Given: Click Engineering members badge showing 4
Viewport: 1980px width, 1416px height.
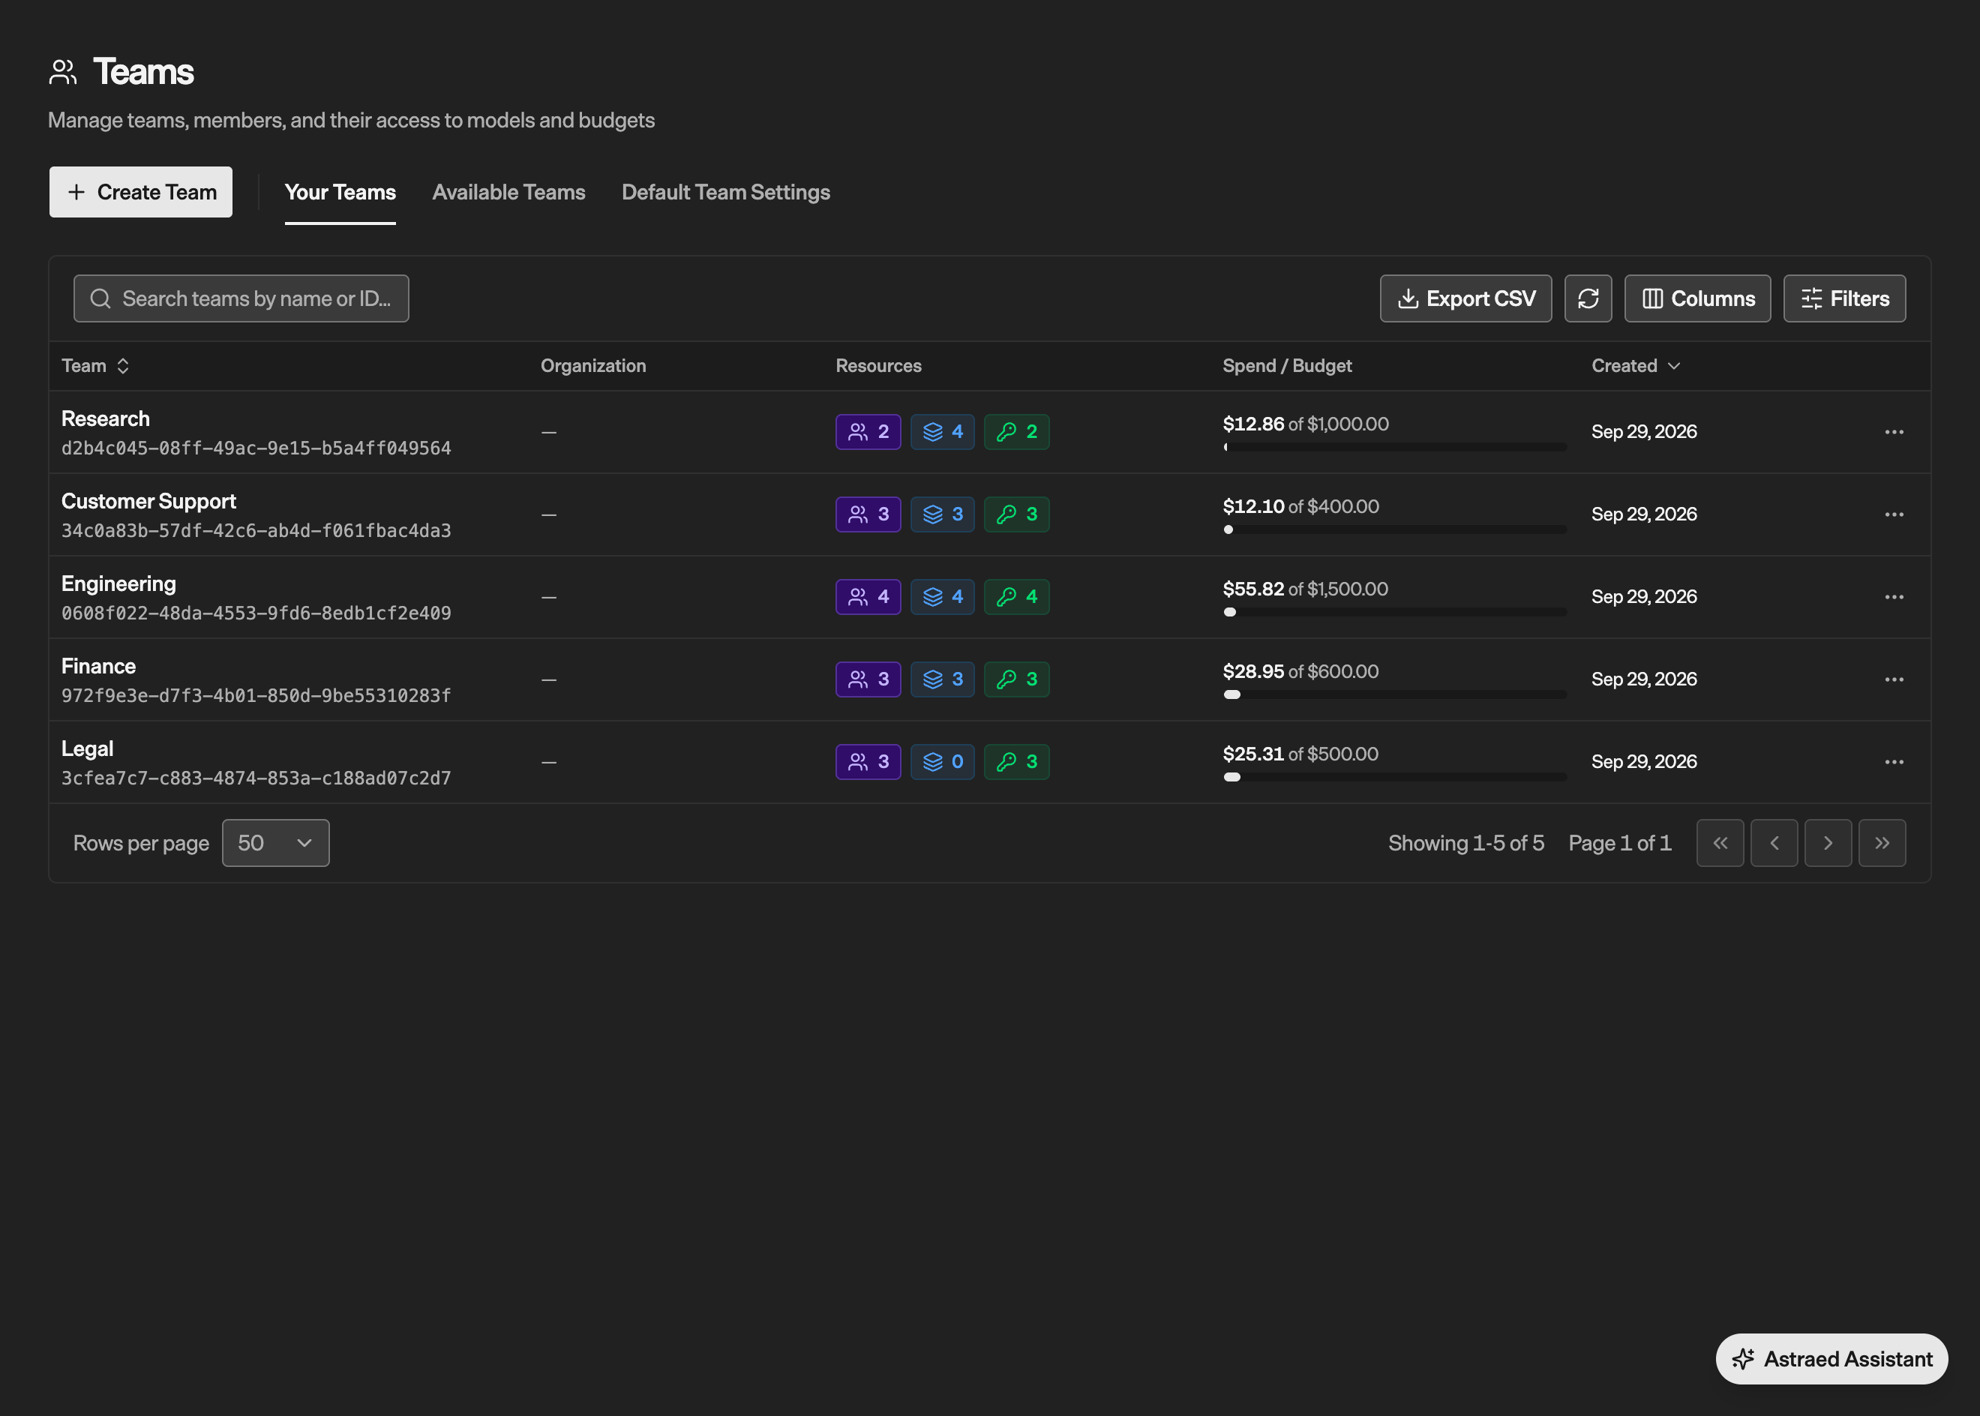Looking at the screenshot, I should tap(868, 596).
